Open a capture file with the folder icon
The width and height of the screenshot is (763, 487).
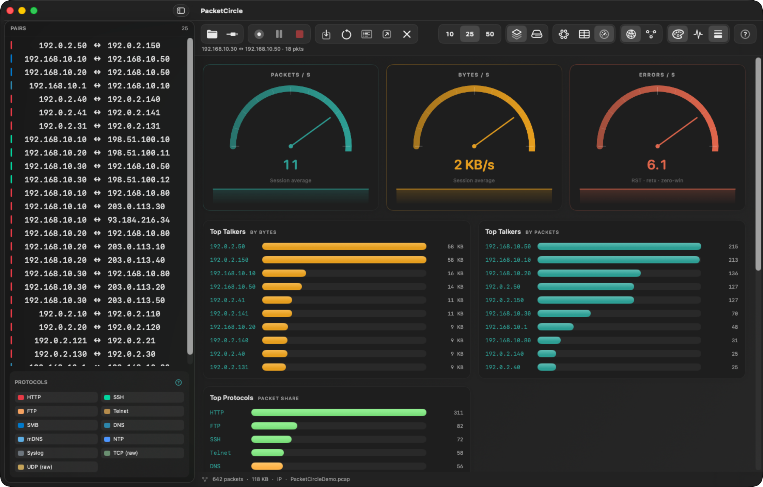click(x=212, y=34)
